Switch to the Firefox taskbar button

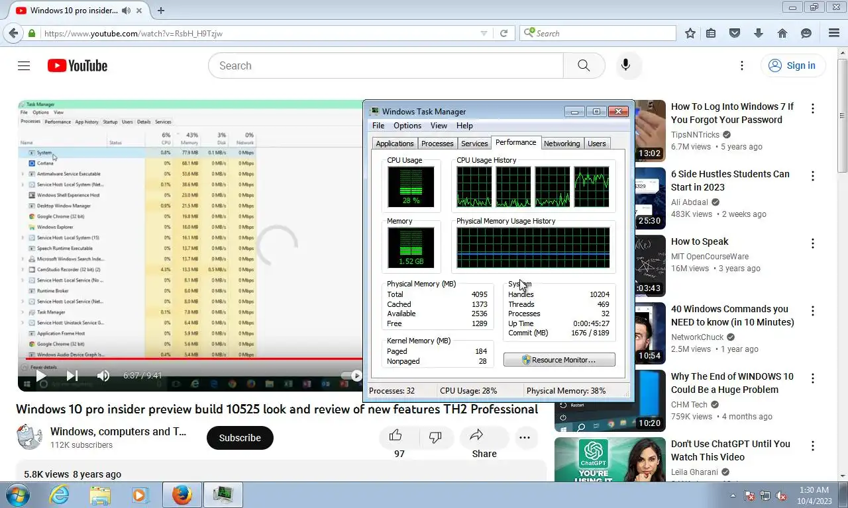tap(182, 495)
